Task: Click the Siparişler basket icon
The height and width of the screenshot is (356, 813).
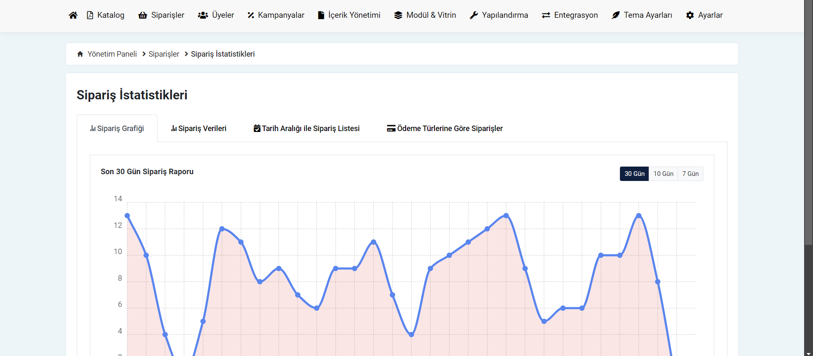Action: coord(143,15)
